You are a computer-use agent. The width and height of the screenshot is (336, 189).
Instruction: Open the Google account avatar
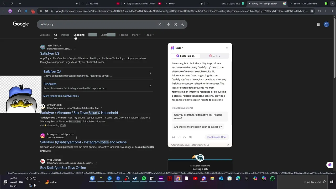coord(327,24)
